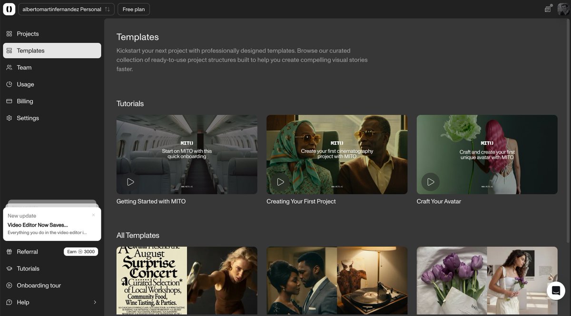The width and height of the screenshot is (571, 316).
Task: Click the Onboarding tour play icon
Action: coord(9,286)
